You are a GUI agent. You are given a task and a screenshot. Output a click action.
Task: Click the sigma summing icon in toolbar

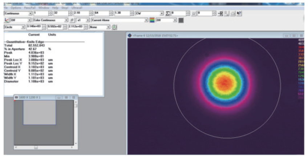click(168, 13)
